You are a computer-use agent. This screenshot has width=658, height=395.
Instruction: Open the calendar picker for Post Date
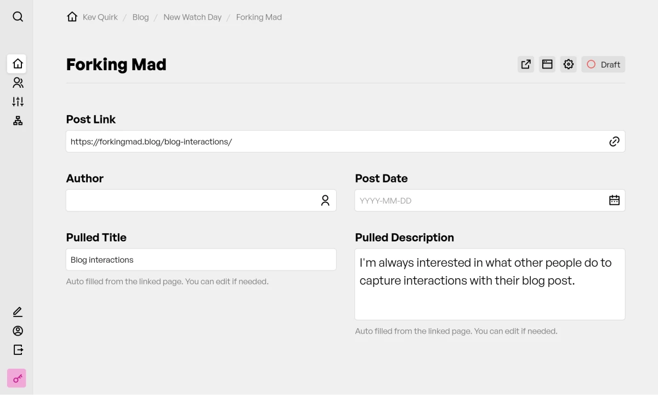pos(614,200)
